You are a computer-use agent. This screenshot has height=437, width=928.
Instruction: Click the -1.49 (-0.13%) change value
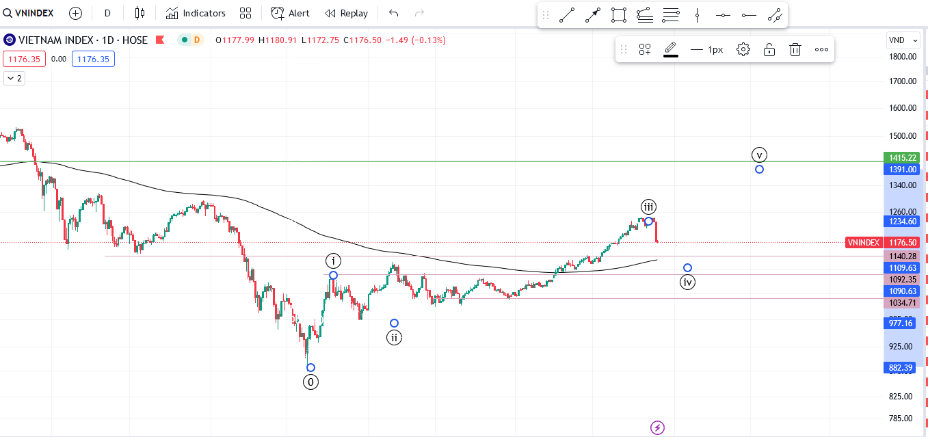pyautogui.click(x=416, y=40)
